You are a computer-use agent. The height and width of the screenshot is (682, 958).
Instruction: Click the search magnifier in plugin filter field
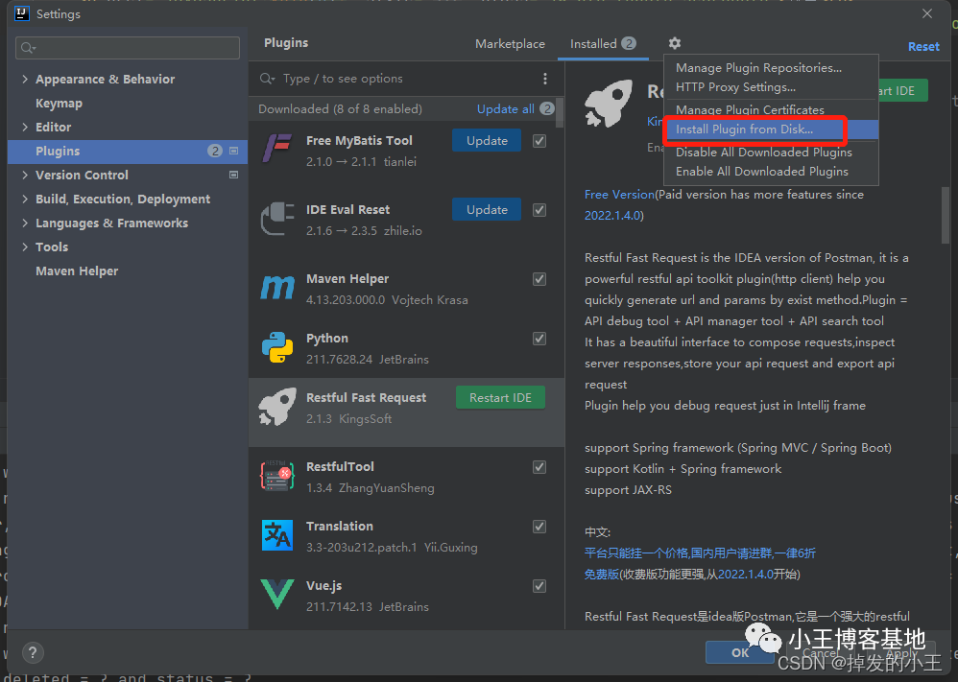(267, 79)
